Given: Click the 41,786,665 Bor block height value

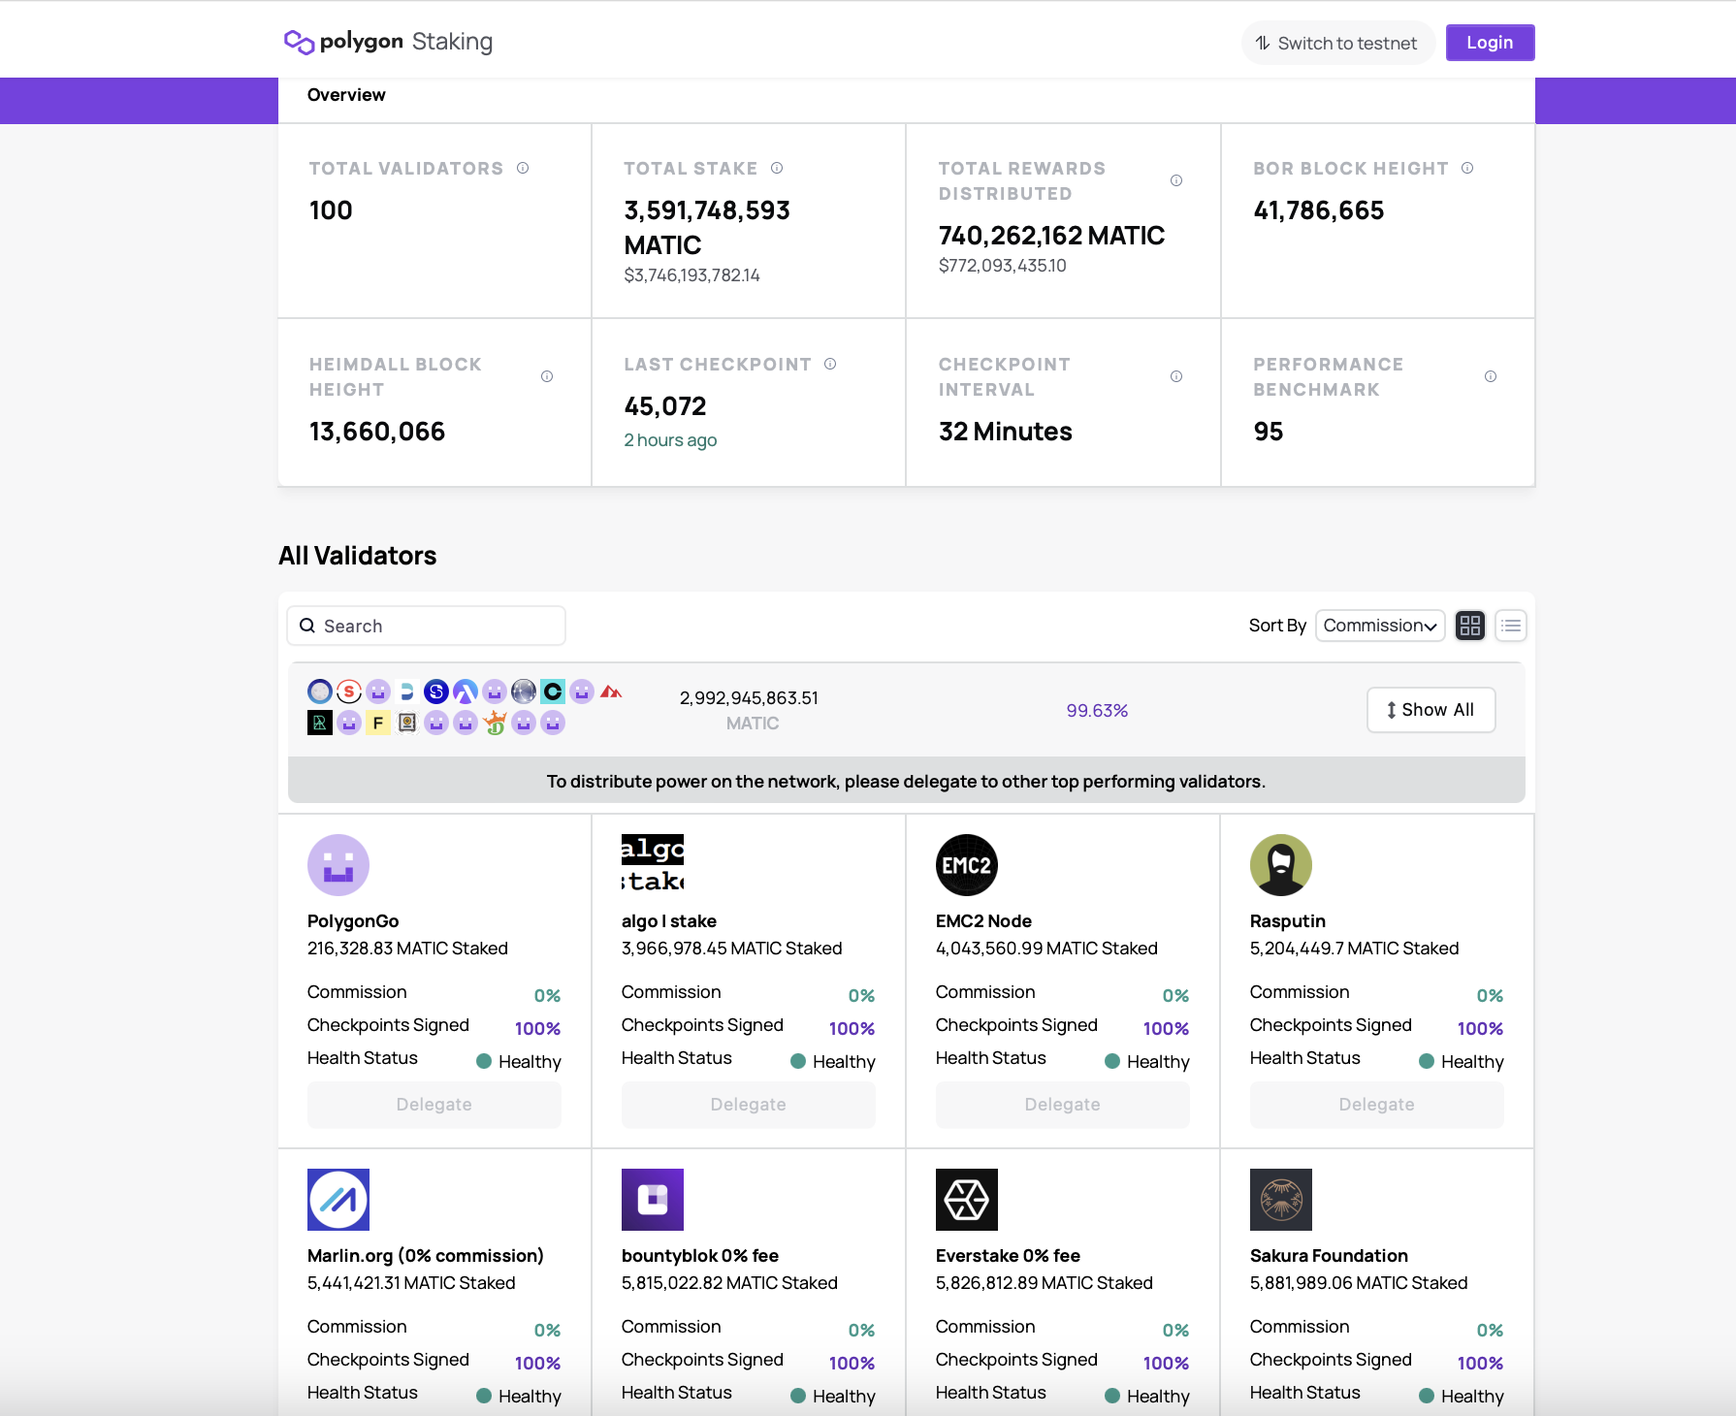Looking at the screenshot, I should [1319, 210].
